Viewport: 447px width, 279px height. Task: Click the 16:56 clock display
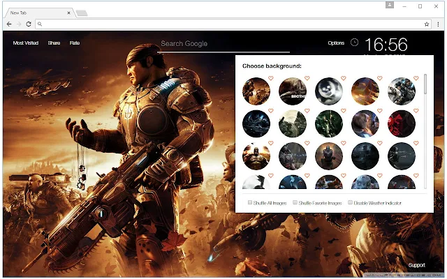pos(386,45)
